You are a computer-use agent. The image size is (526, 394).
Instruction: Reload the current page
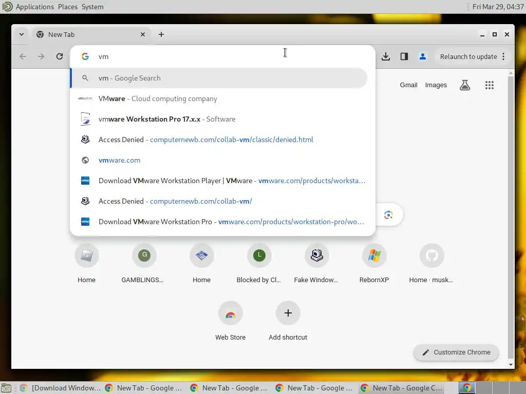tap(60, 56)
